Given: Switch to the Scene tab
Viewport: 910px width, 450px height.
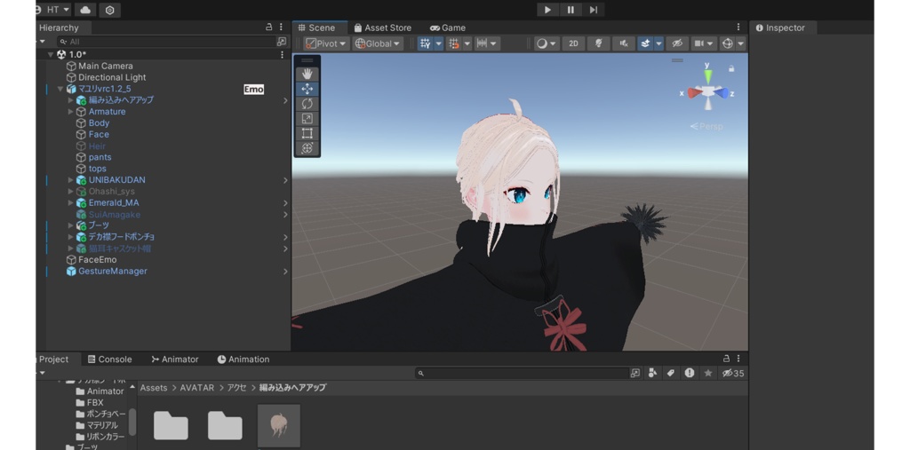Looking at the screenshot, I should (x=317, y=28).
